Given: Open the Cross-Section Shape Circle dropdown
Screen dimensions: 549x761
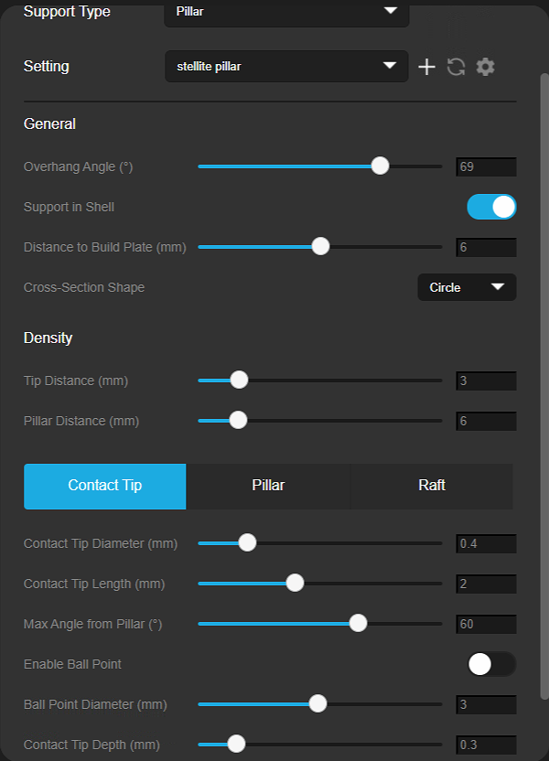Looking at the screenshot, I should [x=467, y=287].
